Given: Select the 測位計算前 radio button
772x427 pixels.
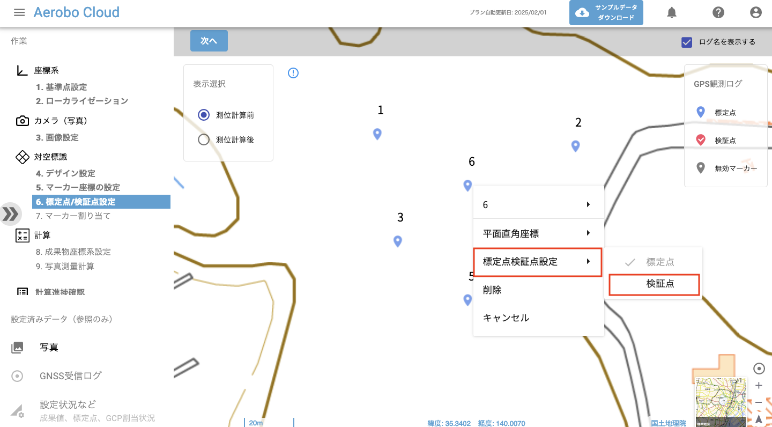Looking at the screenshot, I should [204, 115].
